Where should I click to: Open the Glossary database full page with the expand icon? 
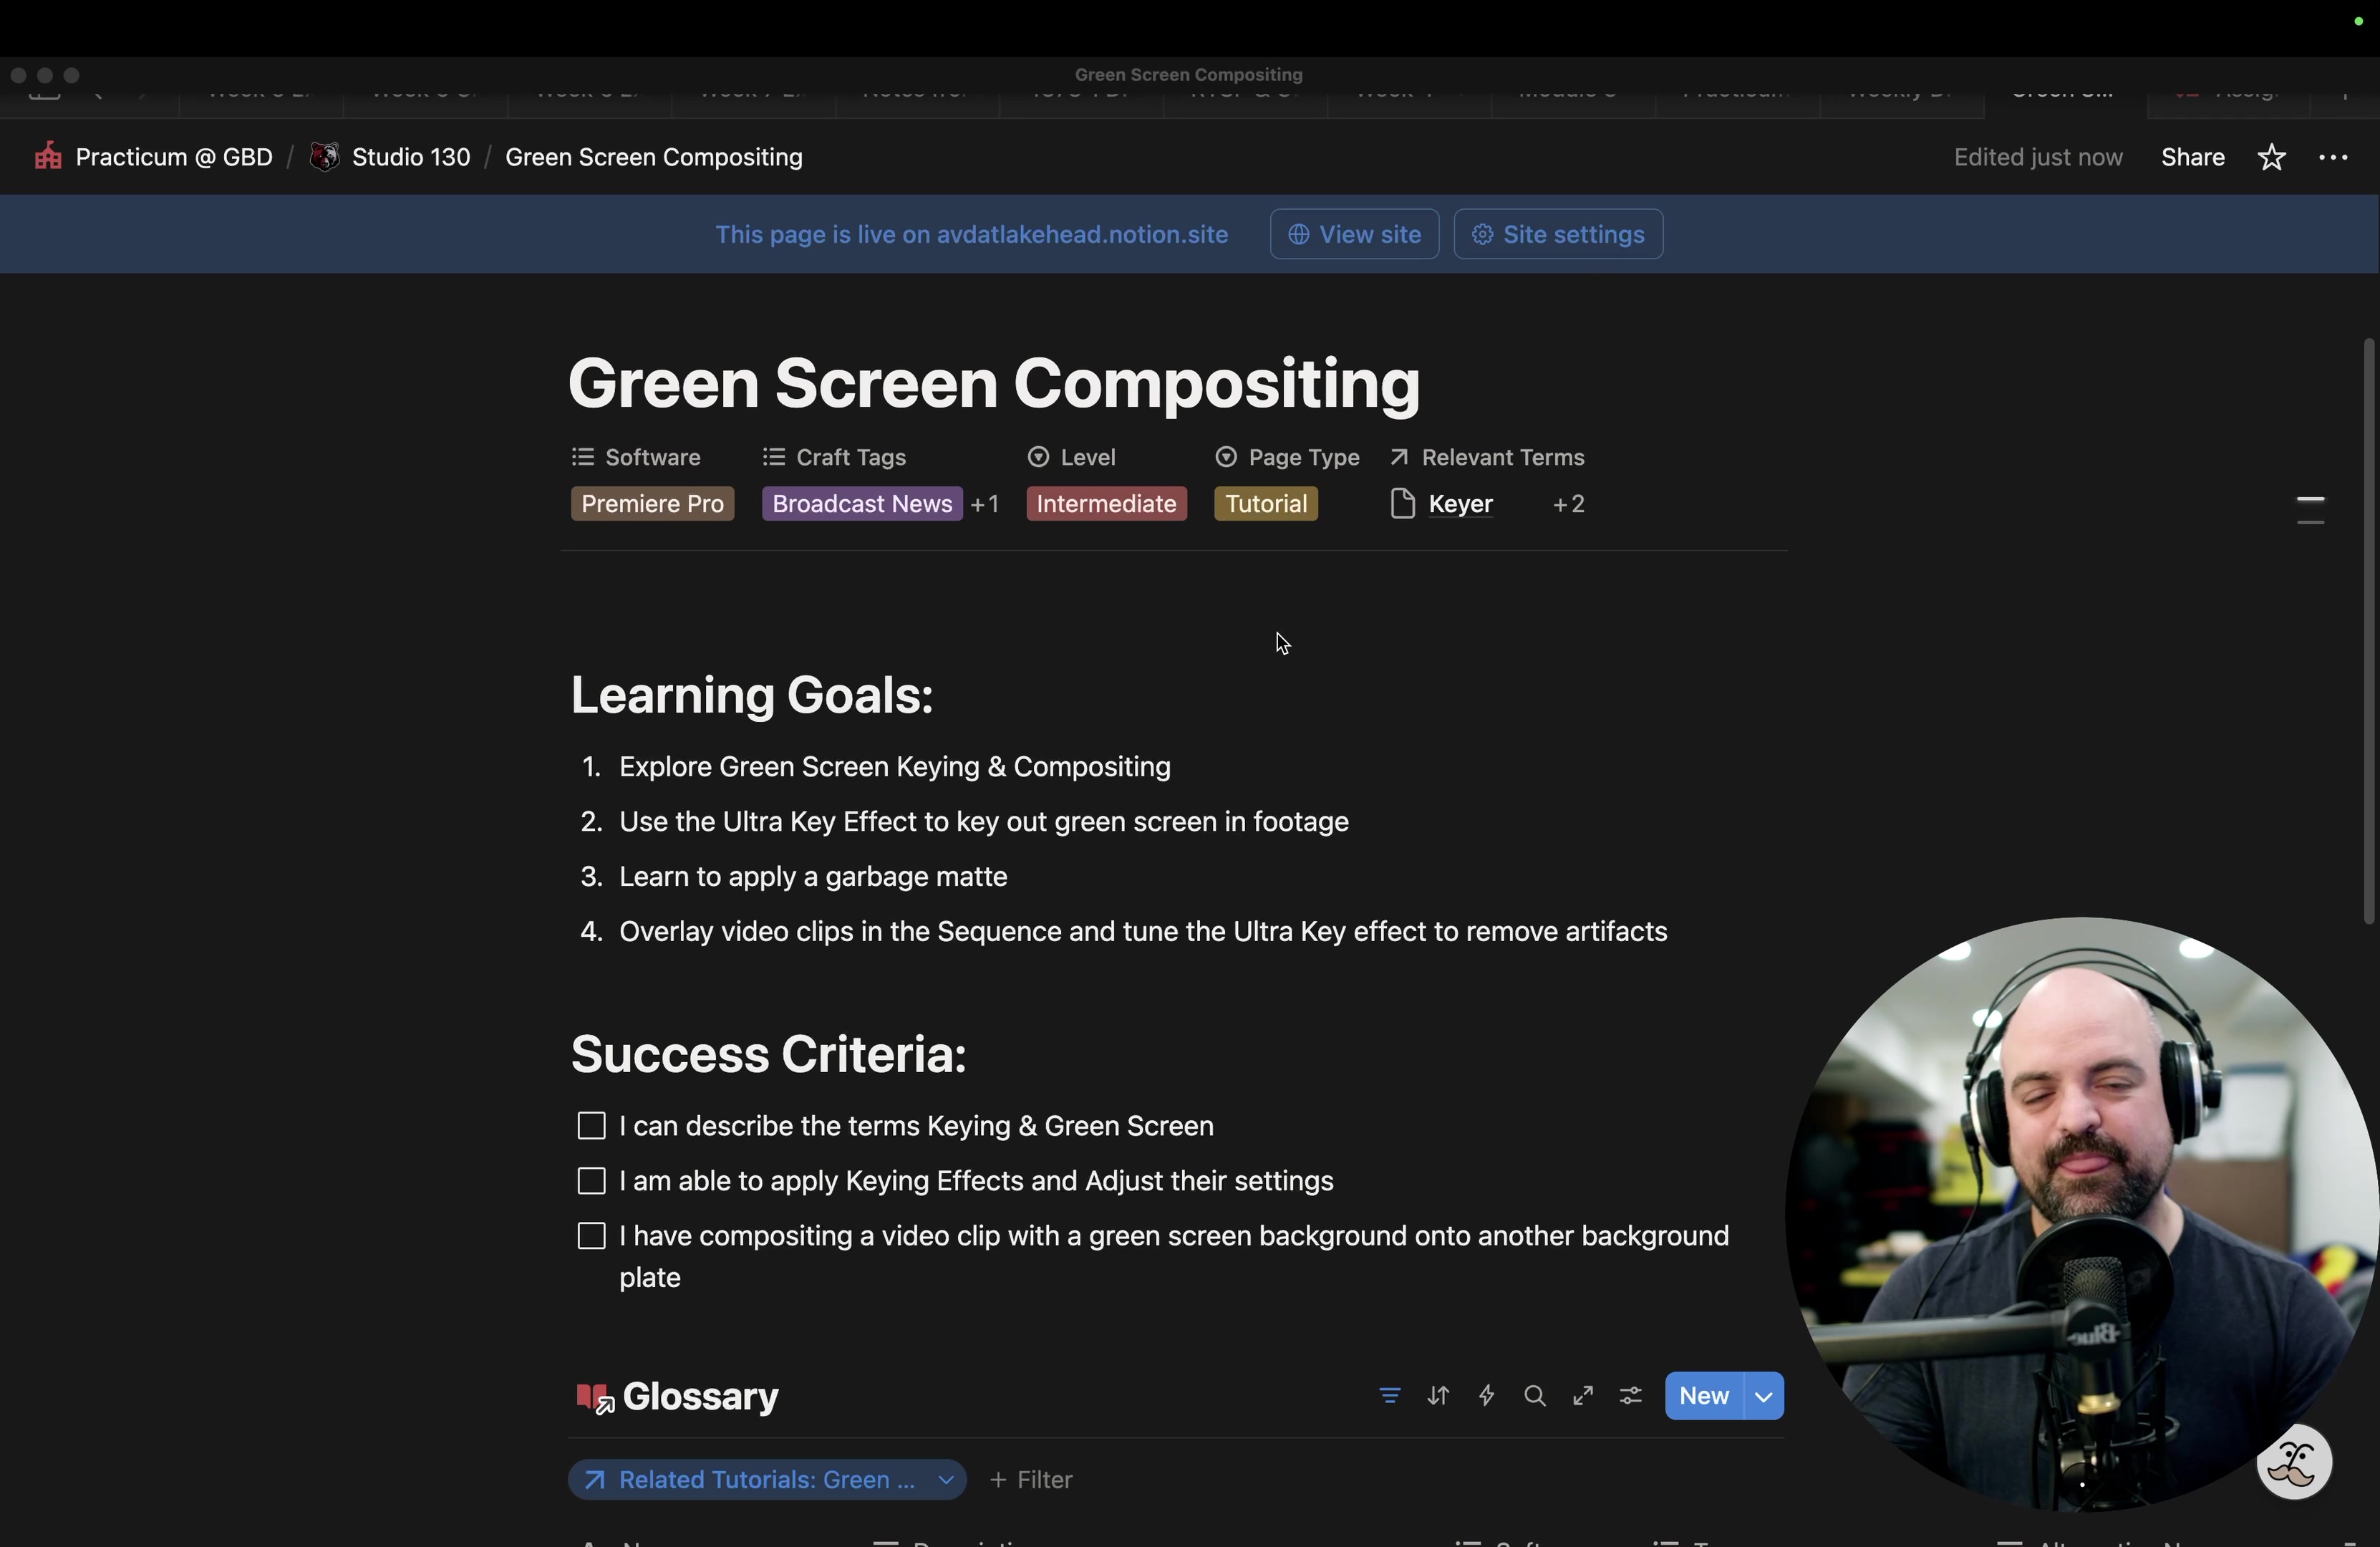pyautogui.click(x=1582, y=1395)
